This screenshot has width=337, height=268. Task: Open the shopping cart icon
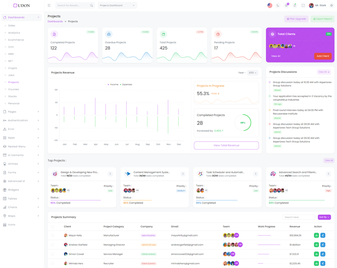click(286, 5)
